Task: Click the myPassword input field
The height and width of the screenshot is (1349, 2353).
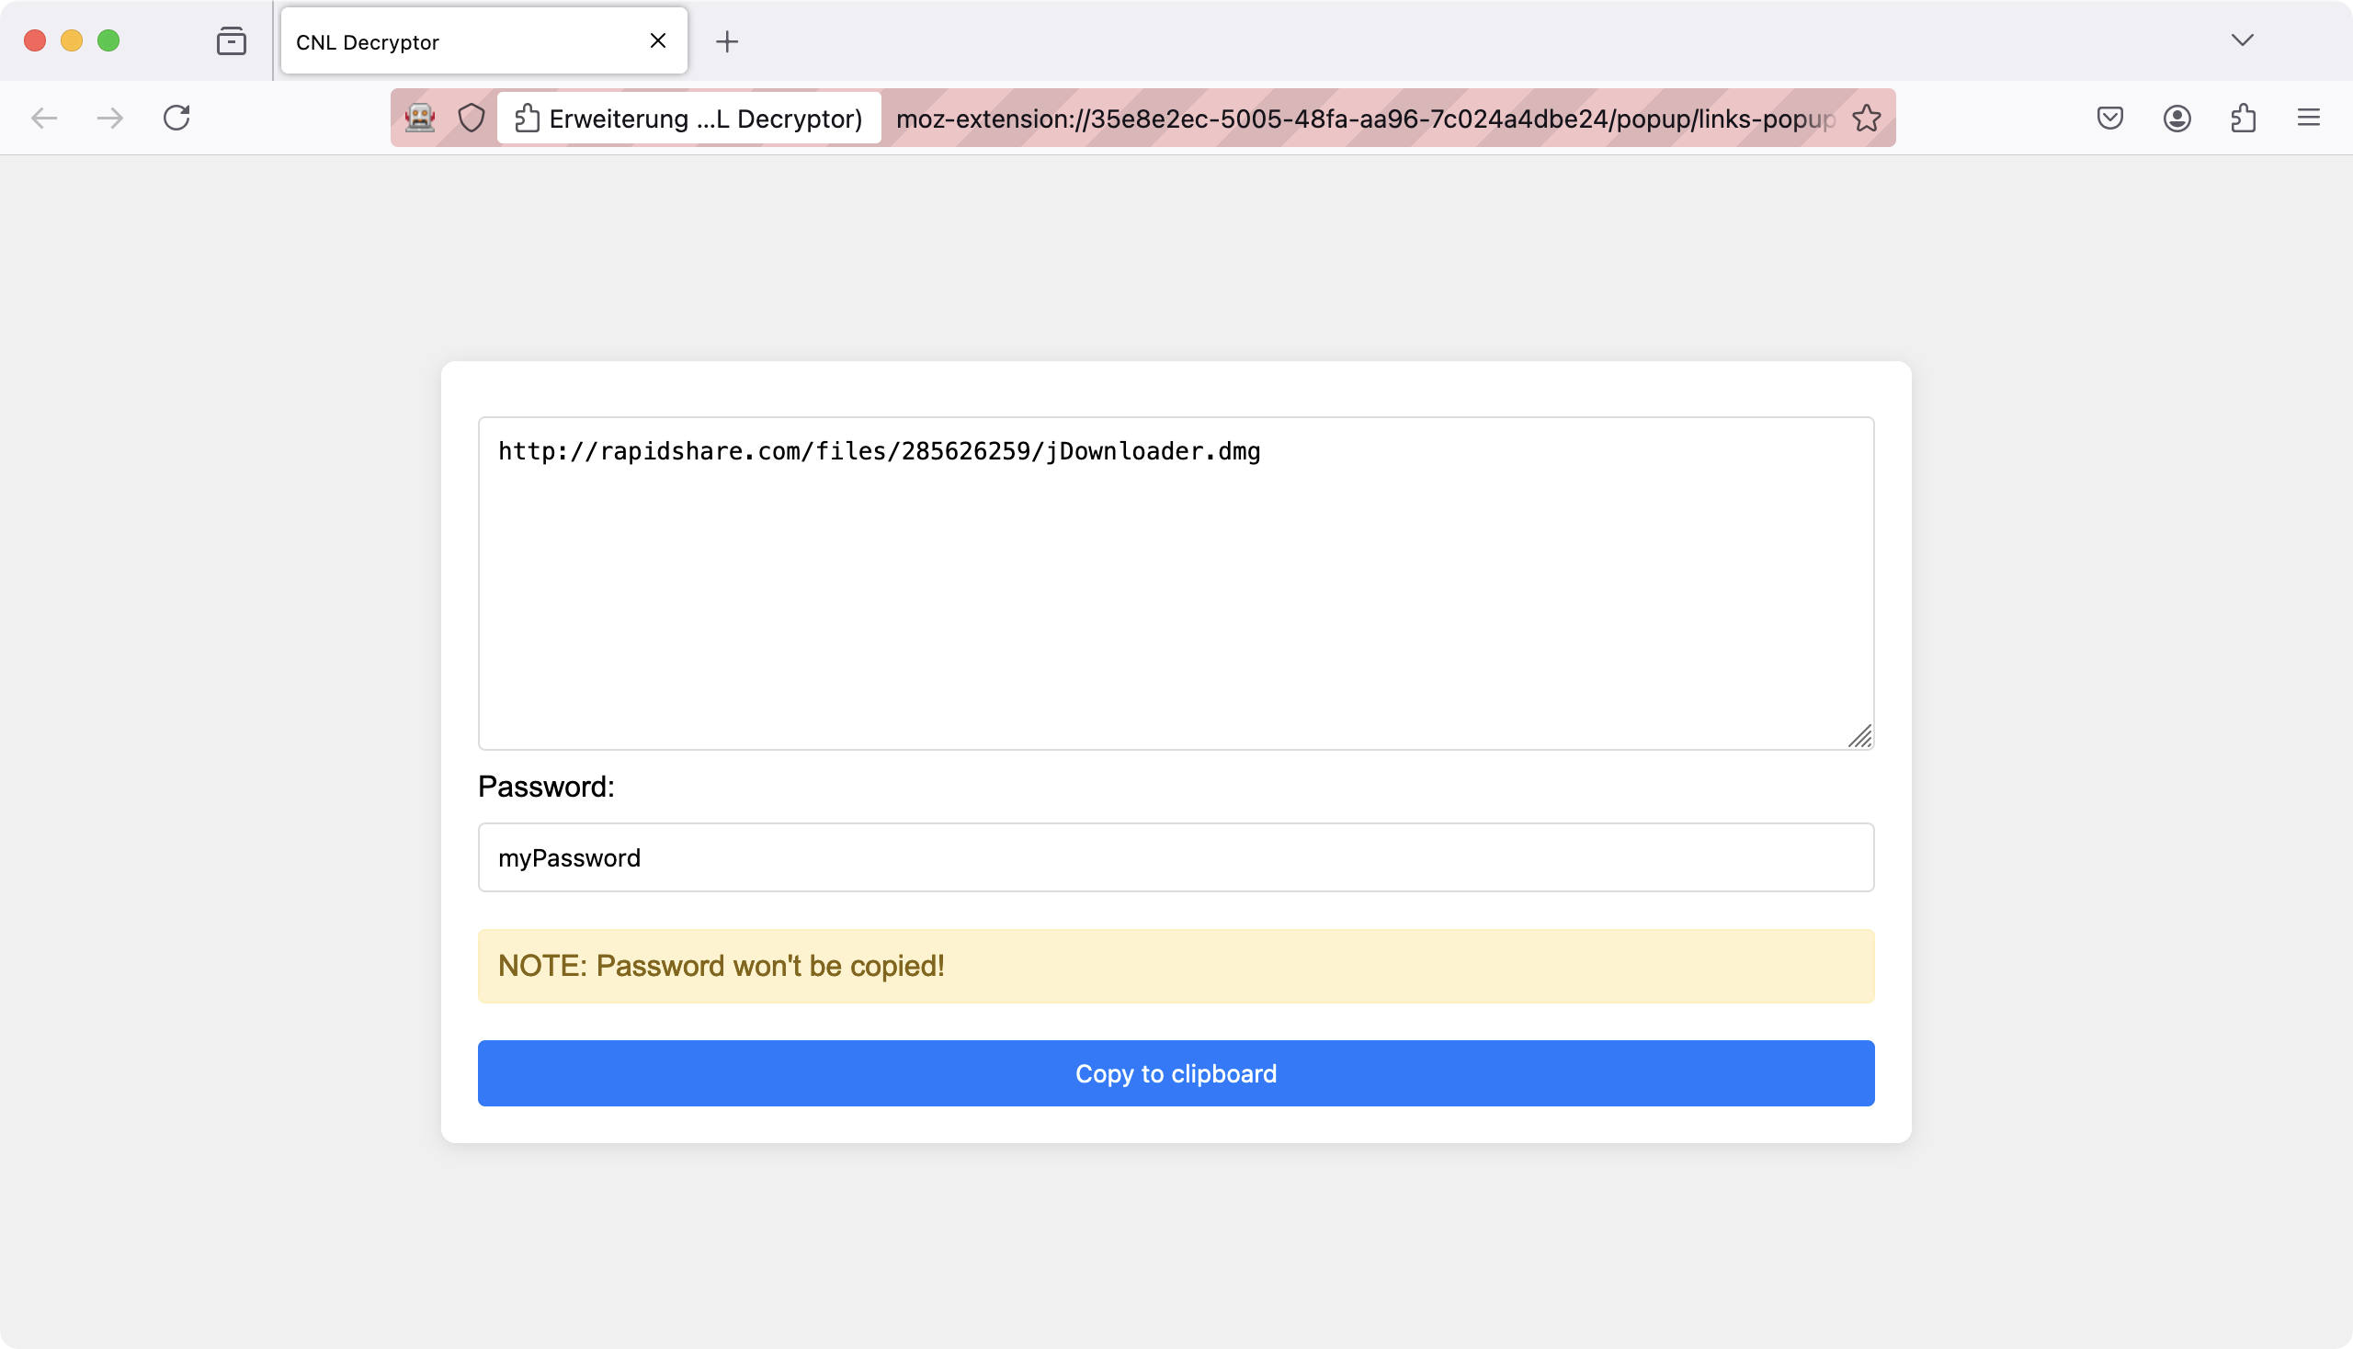Action: pyautogui.click(x=1175, y=857)
